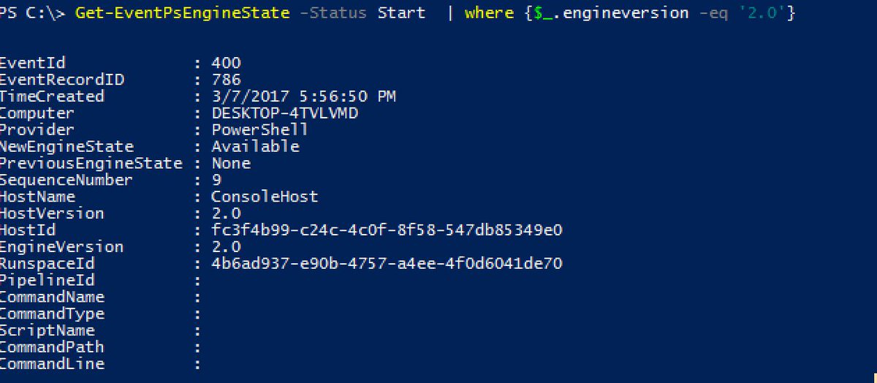877x383 pixels.
Task: Click the Start argument after -Status
Action: (x=401, y=13)
